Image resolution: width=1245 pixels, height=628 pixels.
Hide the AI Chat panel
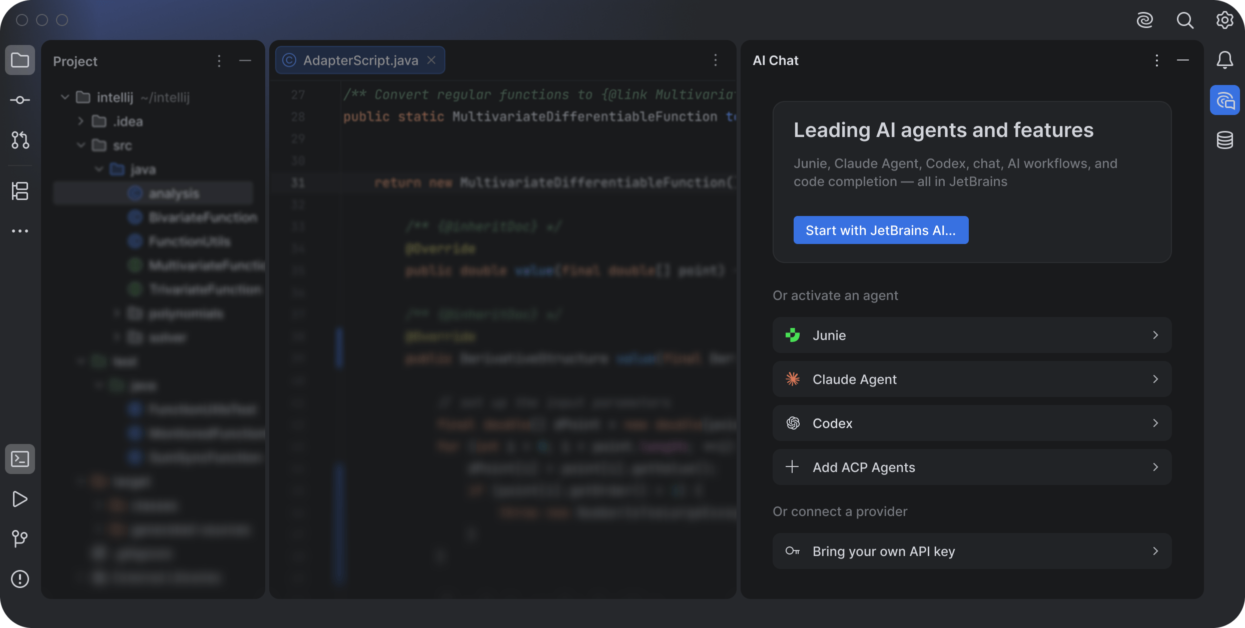(x=1183, y=60)
